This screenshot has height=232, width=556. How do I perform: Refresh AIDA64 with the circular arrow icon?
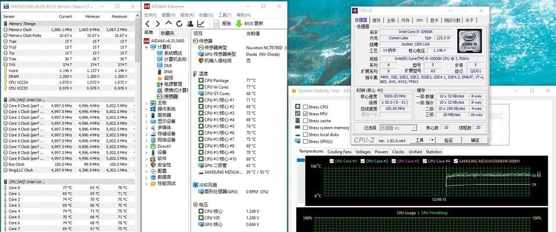point(179,24)
